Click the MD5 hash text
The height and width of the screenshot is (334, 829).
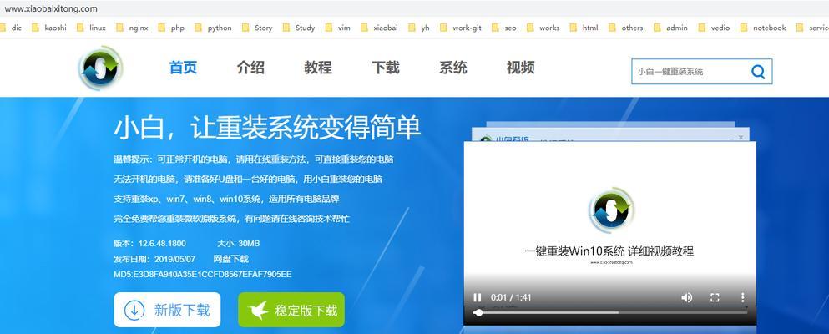[203, 274]
